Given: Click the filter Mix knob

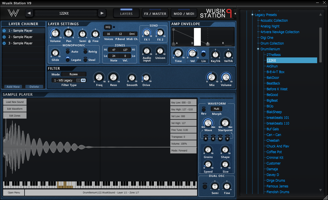Looking at the screenshot, I should (x=212, y=77).
